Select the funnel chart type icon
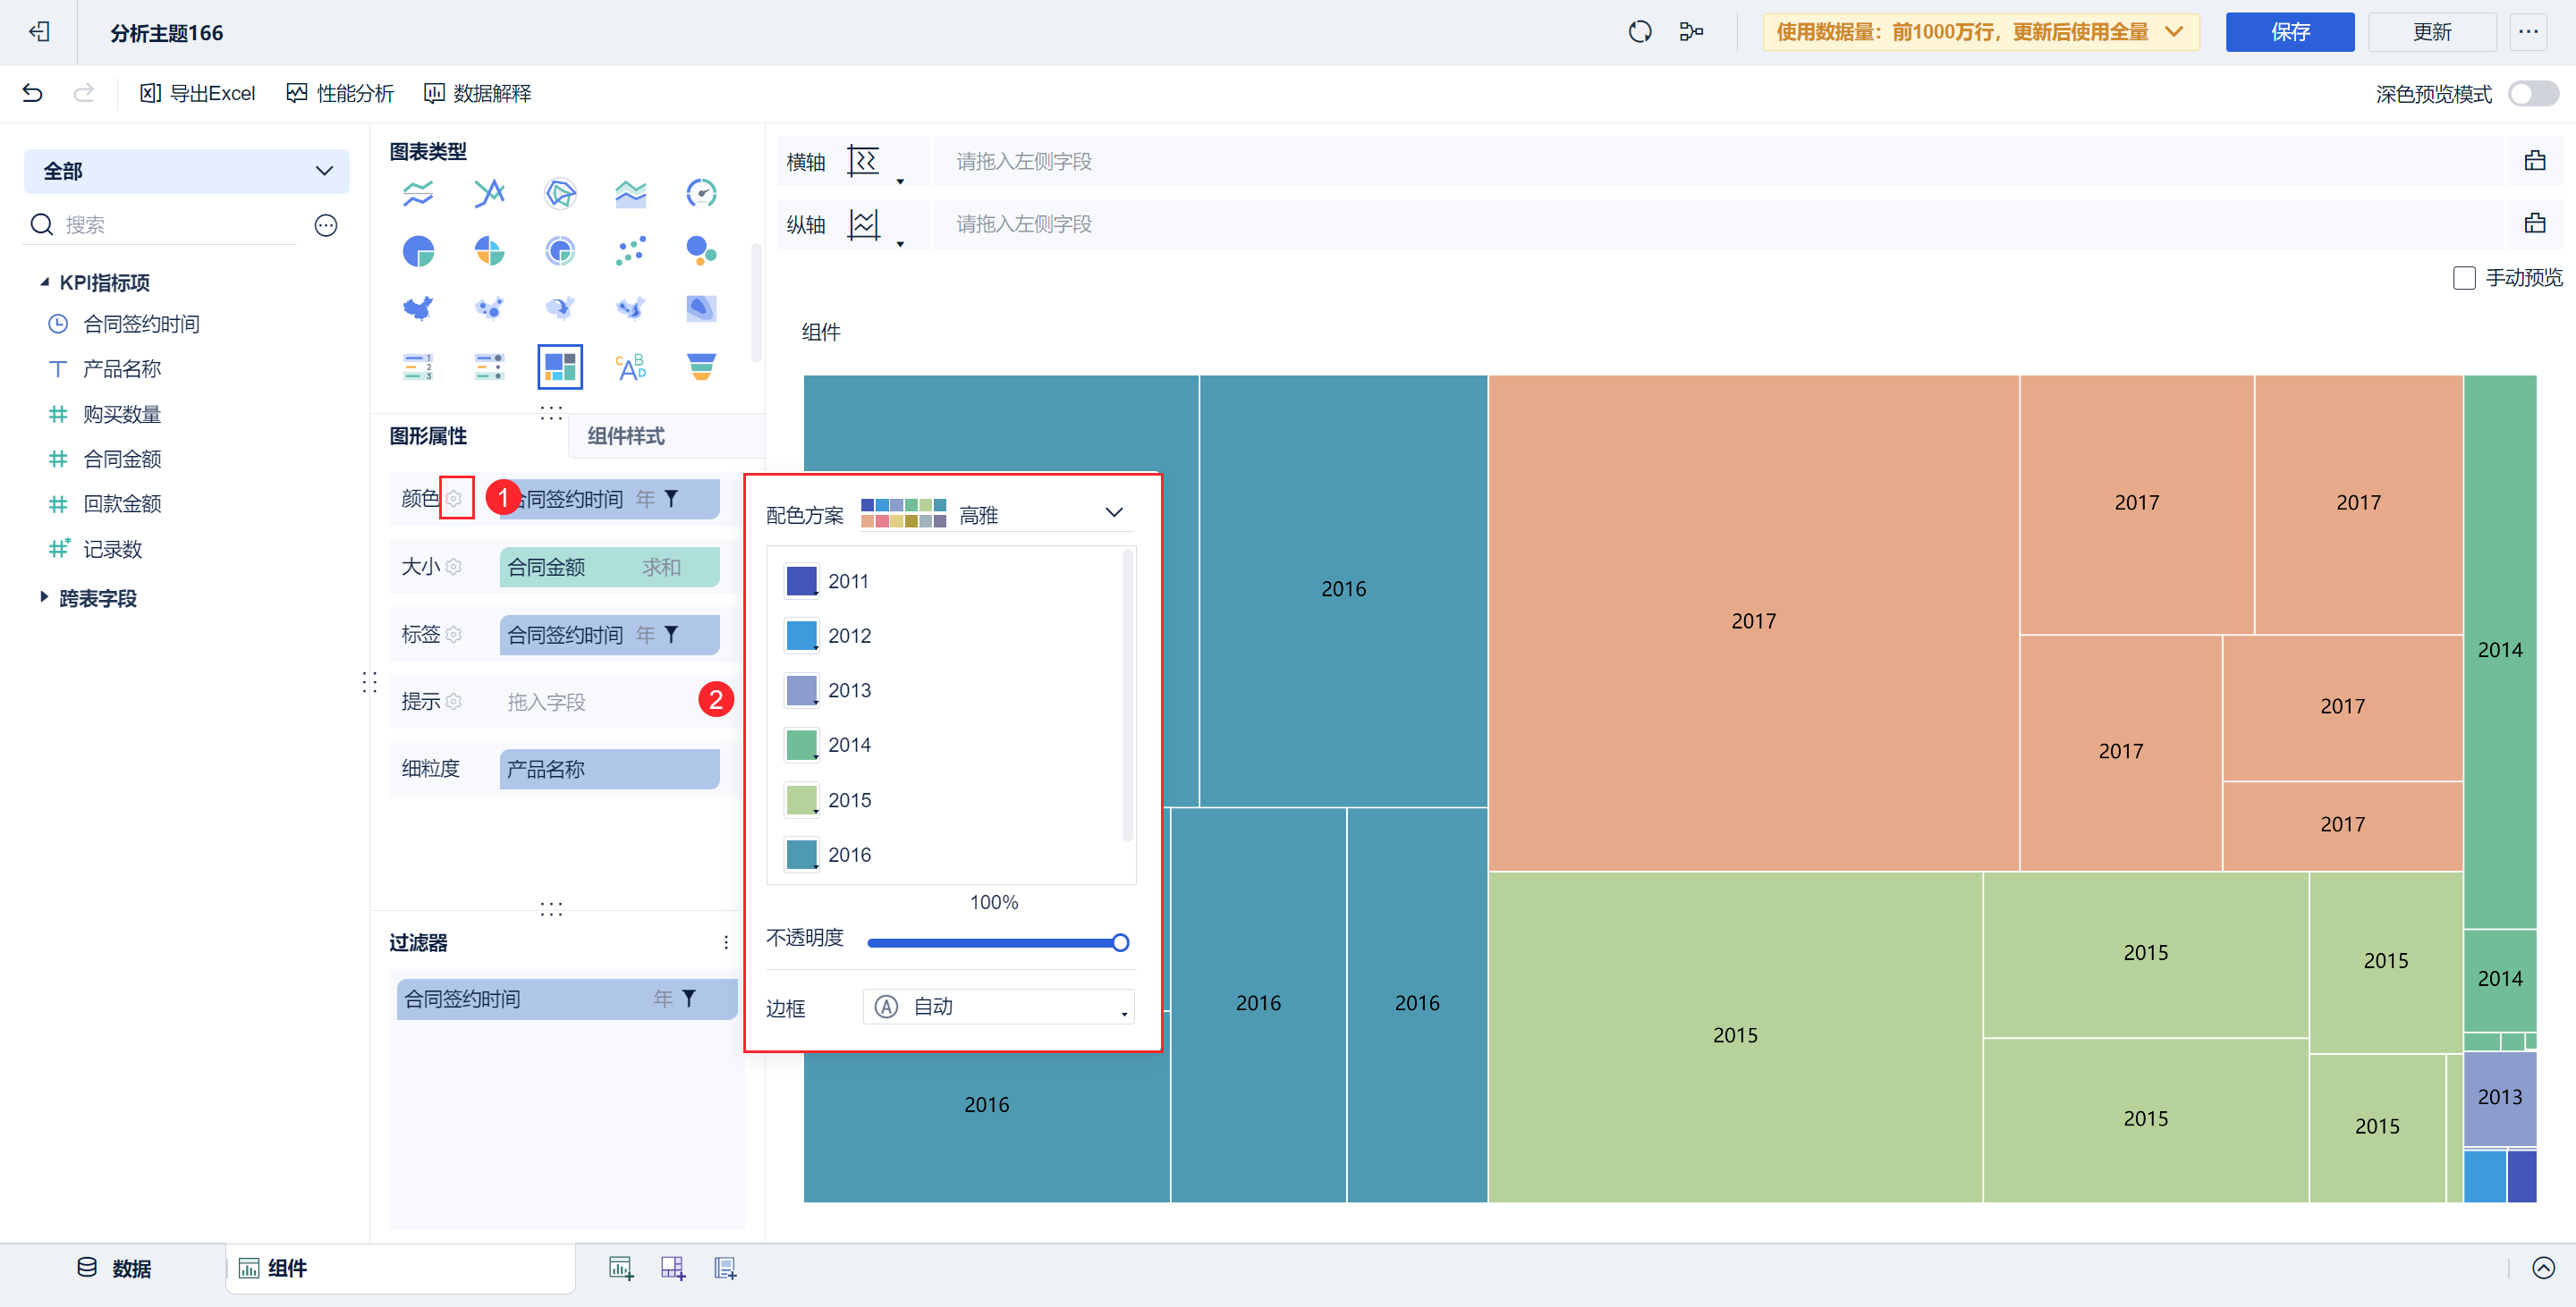The image size is (2576, 1307). (x=701, y=367)
